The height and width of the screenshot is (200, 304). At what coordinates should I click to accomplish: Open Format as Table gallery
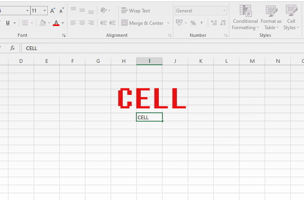pos(271,18)
